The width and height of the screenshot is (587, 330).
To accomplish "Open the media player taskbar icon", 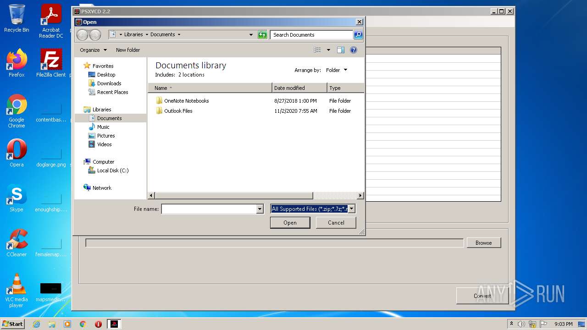I will pos(67,324).
